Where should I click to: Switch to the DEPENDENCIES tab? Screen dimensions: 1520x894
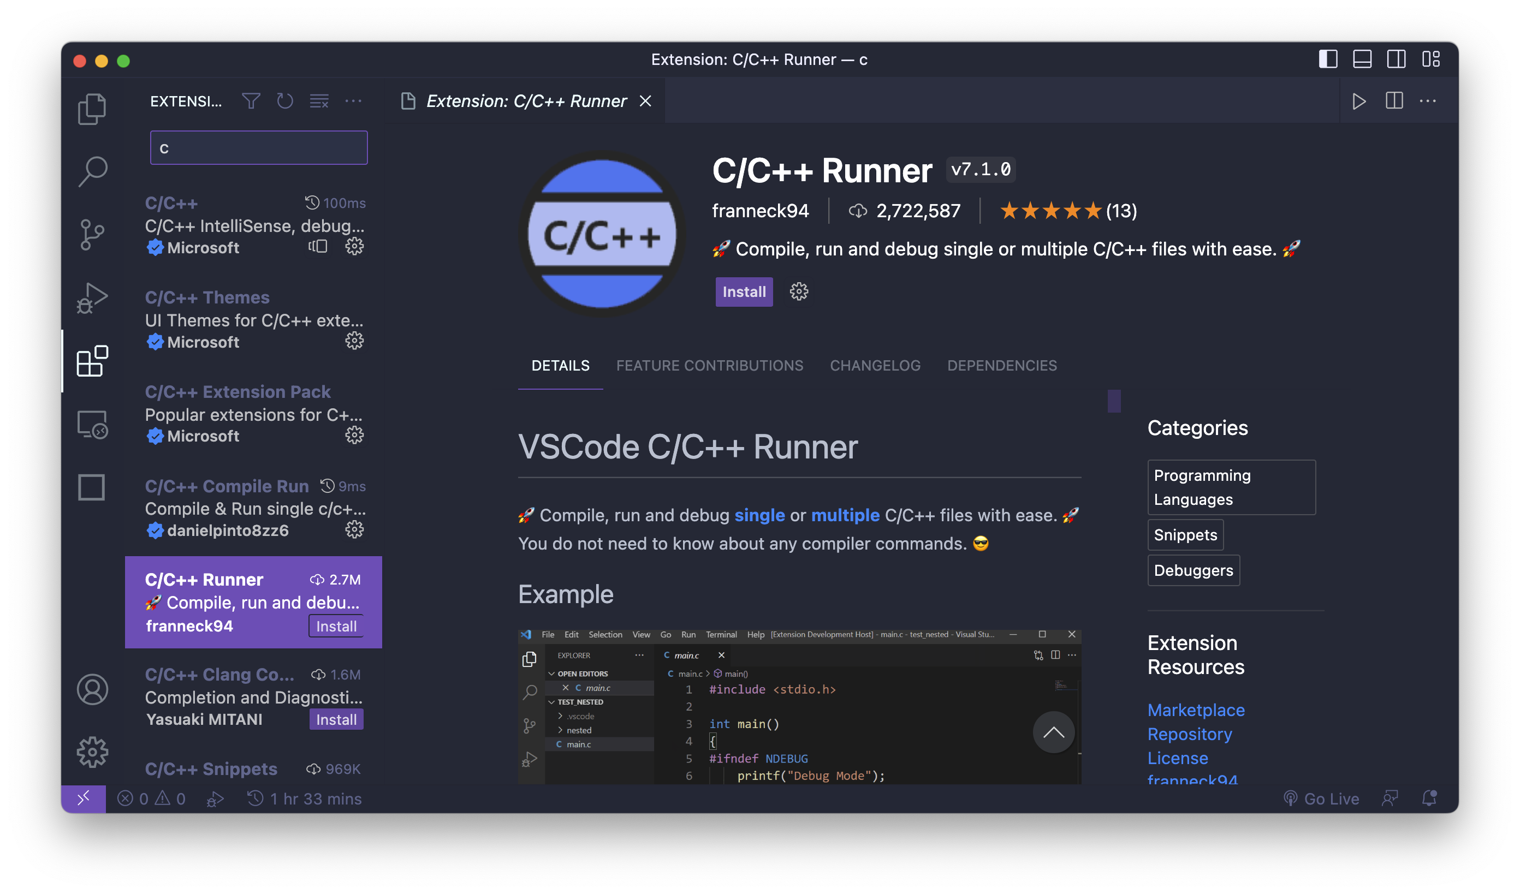click(1002, 365)
